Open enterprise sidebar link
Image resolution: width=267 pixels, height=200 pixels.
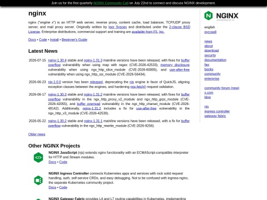(x=212, y=78)
